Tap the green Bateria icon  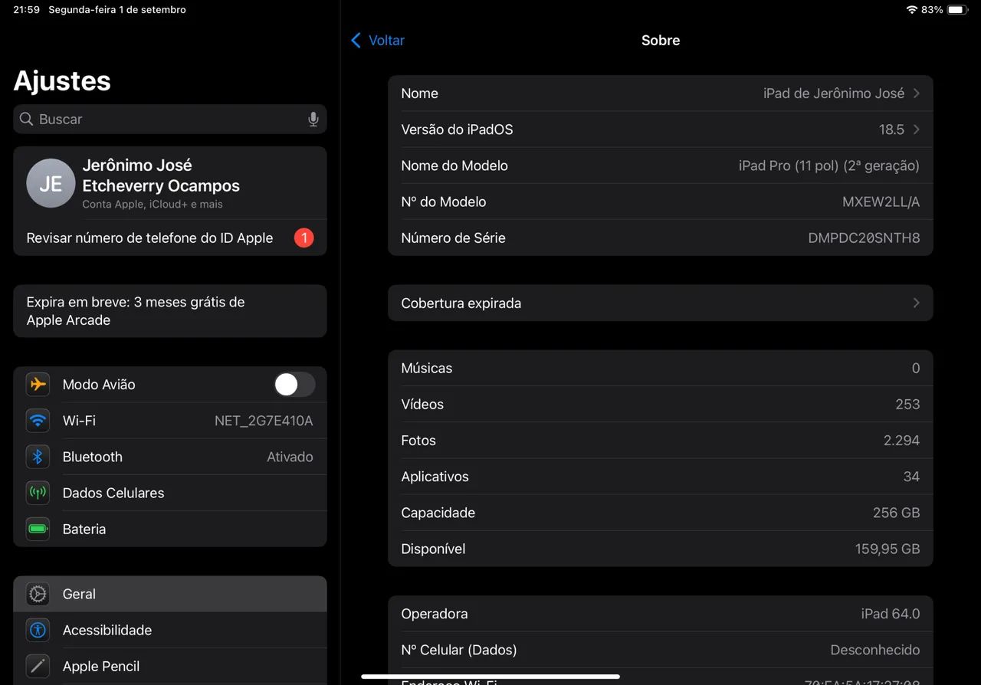click(x=38, y=529)
